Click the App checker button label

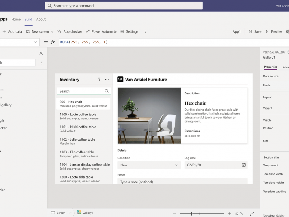73,31
